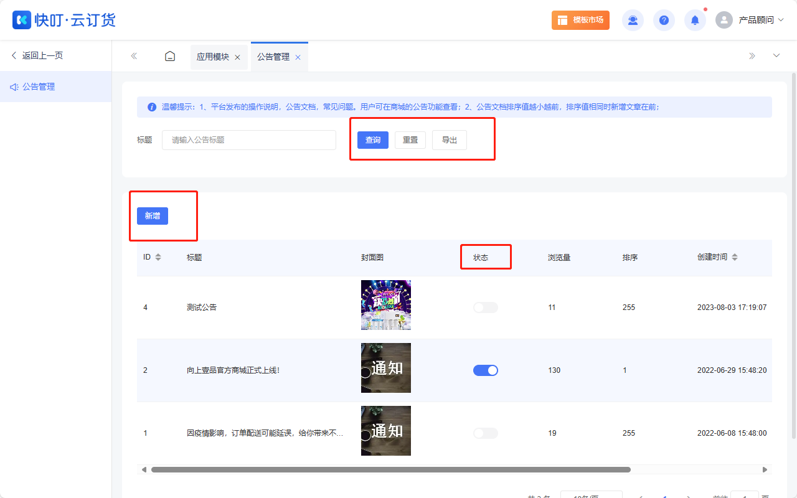Select 公告管理 in the sidebar

point(55,87)
